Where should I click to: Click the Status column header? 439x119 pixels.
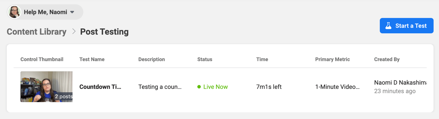coord(205,59)
